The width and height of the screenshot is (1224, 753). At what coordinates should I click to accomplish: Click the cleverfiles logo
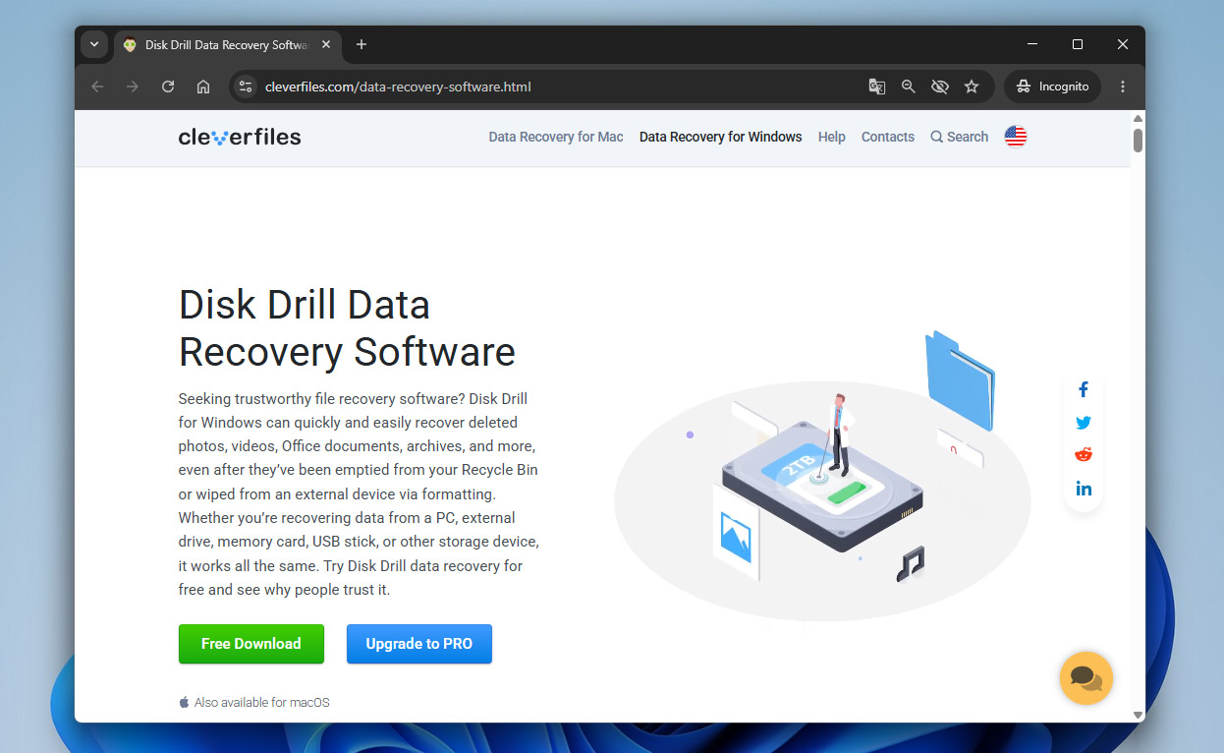240,137
